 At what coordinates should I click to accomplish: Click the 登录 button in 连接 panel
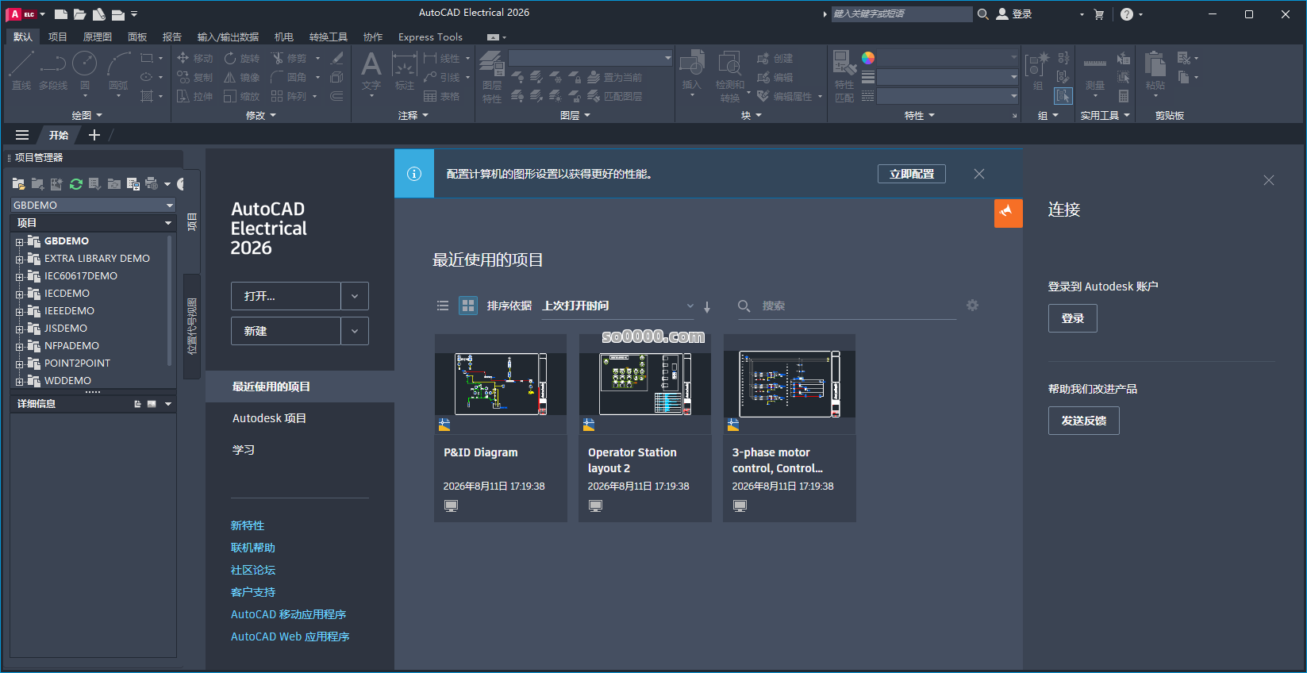(1073, 318)
